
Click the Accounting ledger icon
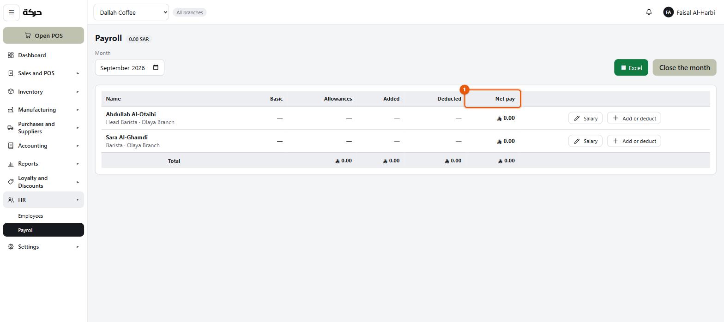coord(11,146)
